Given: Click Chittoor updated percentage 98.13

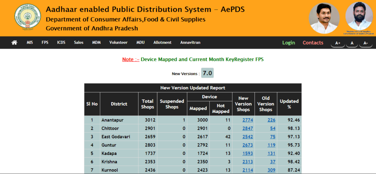Looking at the screenshot, I should [x=294, y=128].
